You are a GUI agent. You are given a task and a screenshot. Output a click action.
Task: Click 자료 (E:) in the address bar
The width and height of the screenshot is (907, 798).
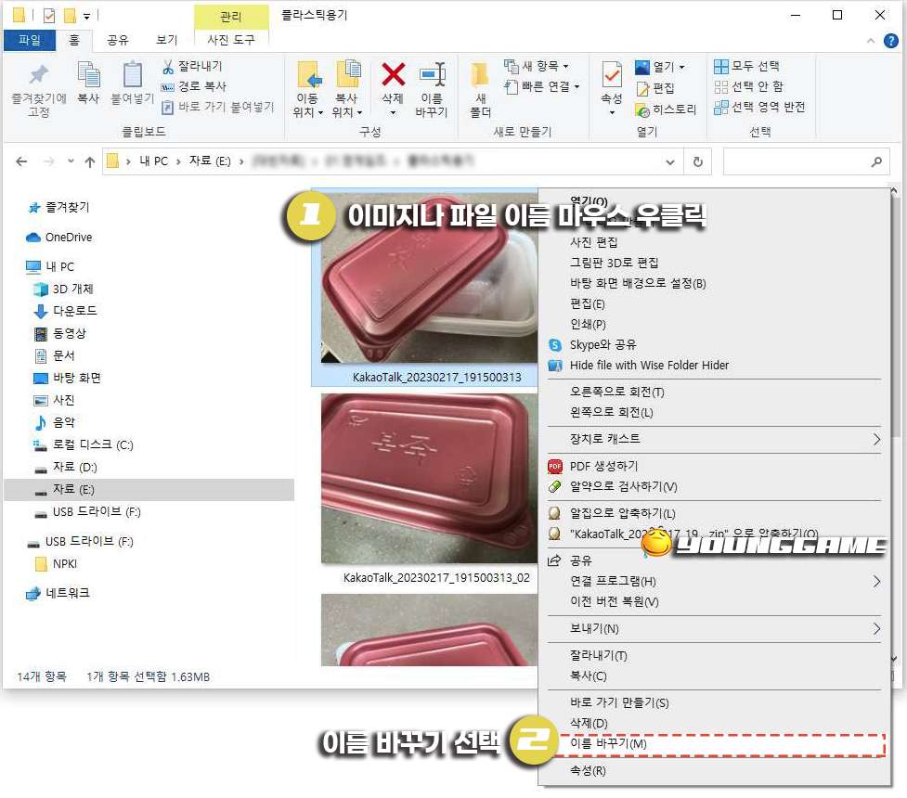(210, 161)
